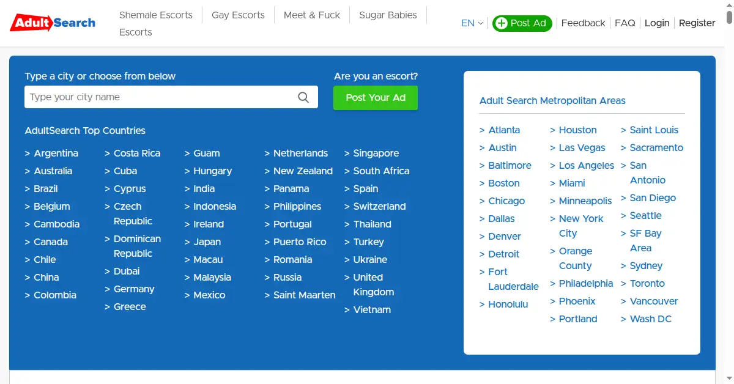Viewport: 734px width, 384px height.
Task: Open the Escorts menu item
Action: (135, 32)
